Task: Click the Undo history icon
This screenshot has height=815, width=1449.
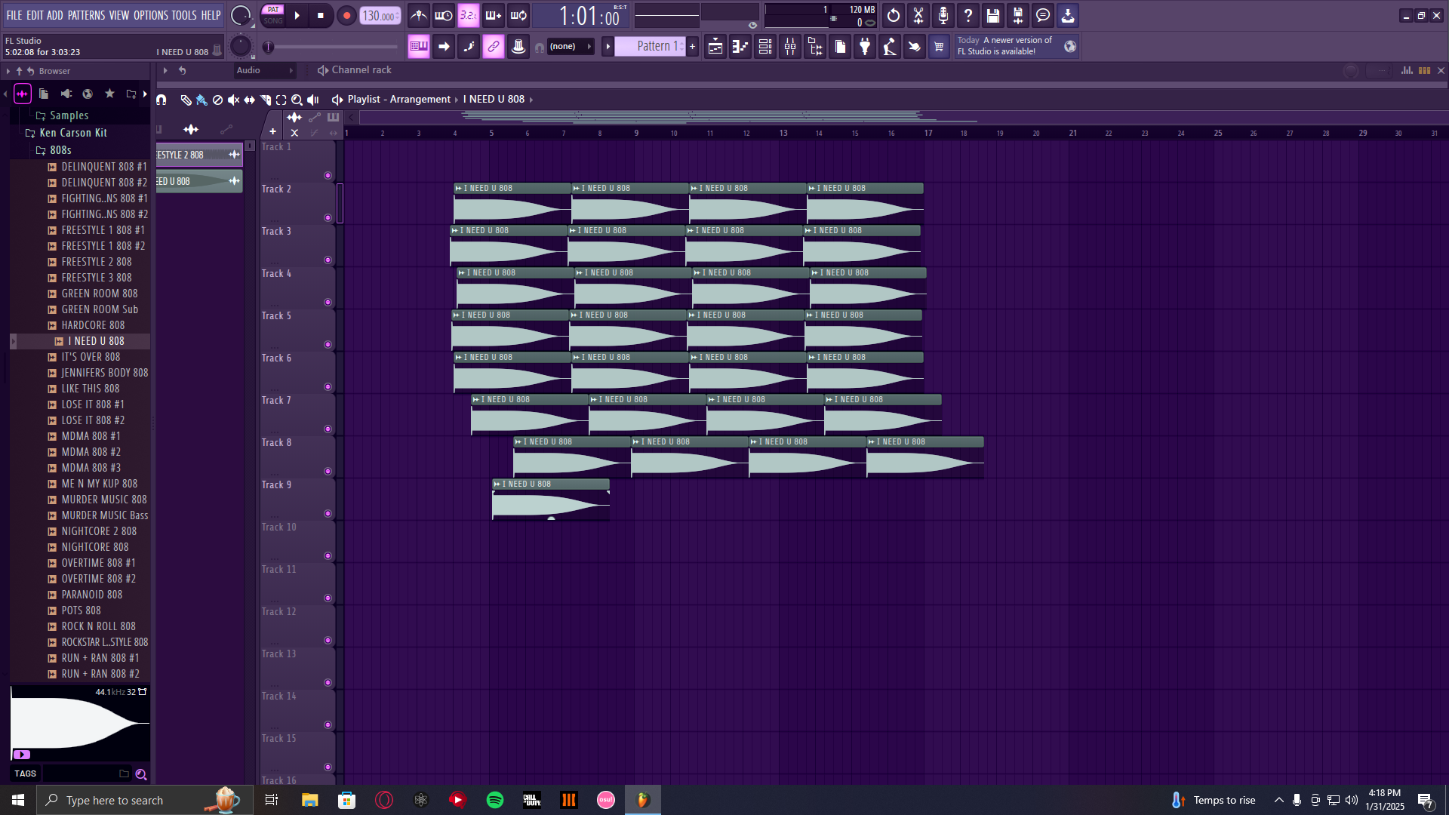Action: tap(894, 15)
